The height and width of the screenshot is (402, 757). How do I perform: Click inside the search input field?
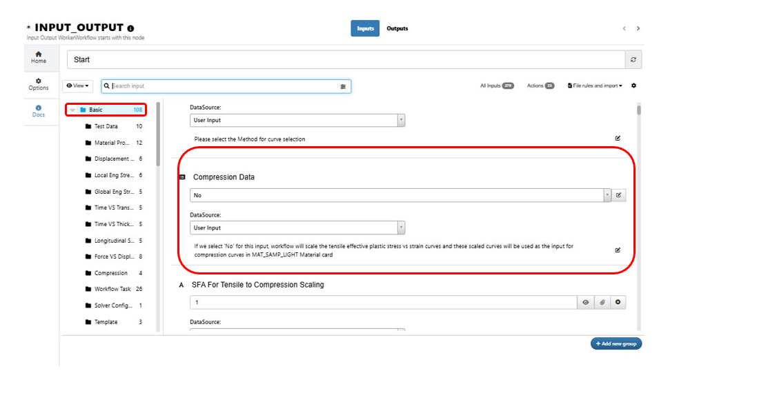coord(207,86)
